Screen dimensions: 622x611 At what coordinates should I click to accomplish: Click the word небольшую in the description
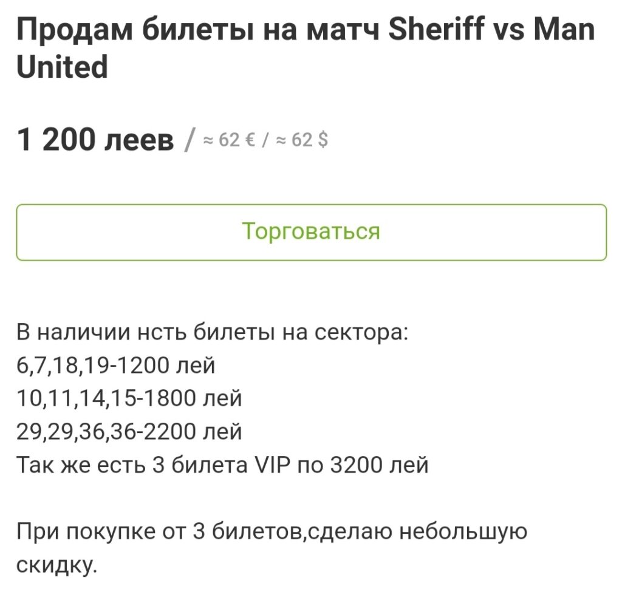click(463, 531)
